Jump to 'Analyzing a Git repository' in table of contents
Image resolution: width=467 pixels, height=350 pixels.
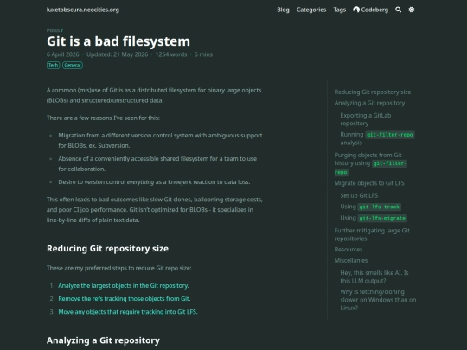pyautogui.click(x=369, y=103)
